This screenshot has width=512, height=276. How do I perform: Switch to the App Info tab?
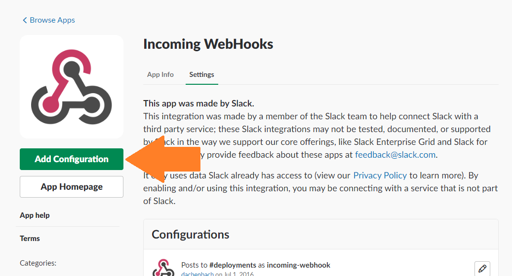tap(160, 74)
